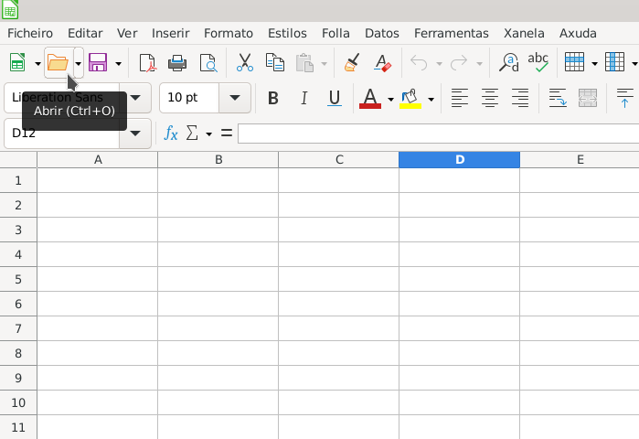Open the Name Box dropdown arrow
This screenshot has height=439, width=639.
[135, 134]
